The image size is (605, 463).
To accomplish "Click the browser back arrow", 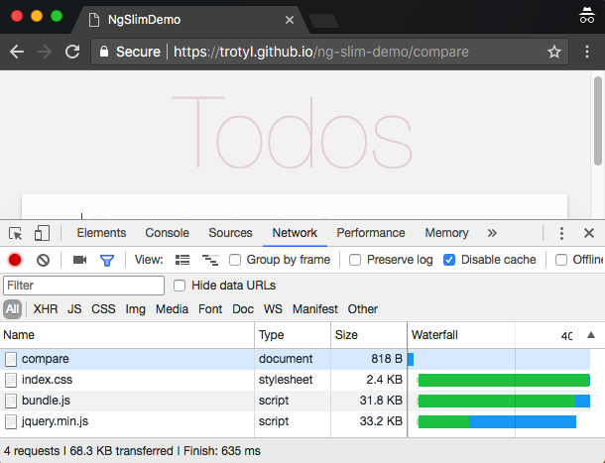I will [17, 52].
